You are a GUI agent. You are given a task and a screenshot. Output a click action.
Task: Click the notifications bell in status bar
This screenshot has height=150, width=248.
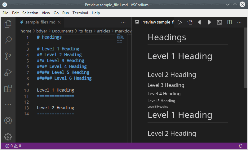241,146
